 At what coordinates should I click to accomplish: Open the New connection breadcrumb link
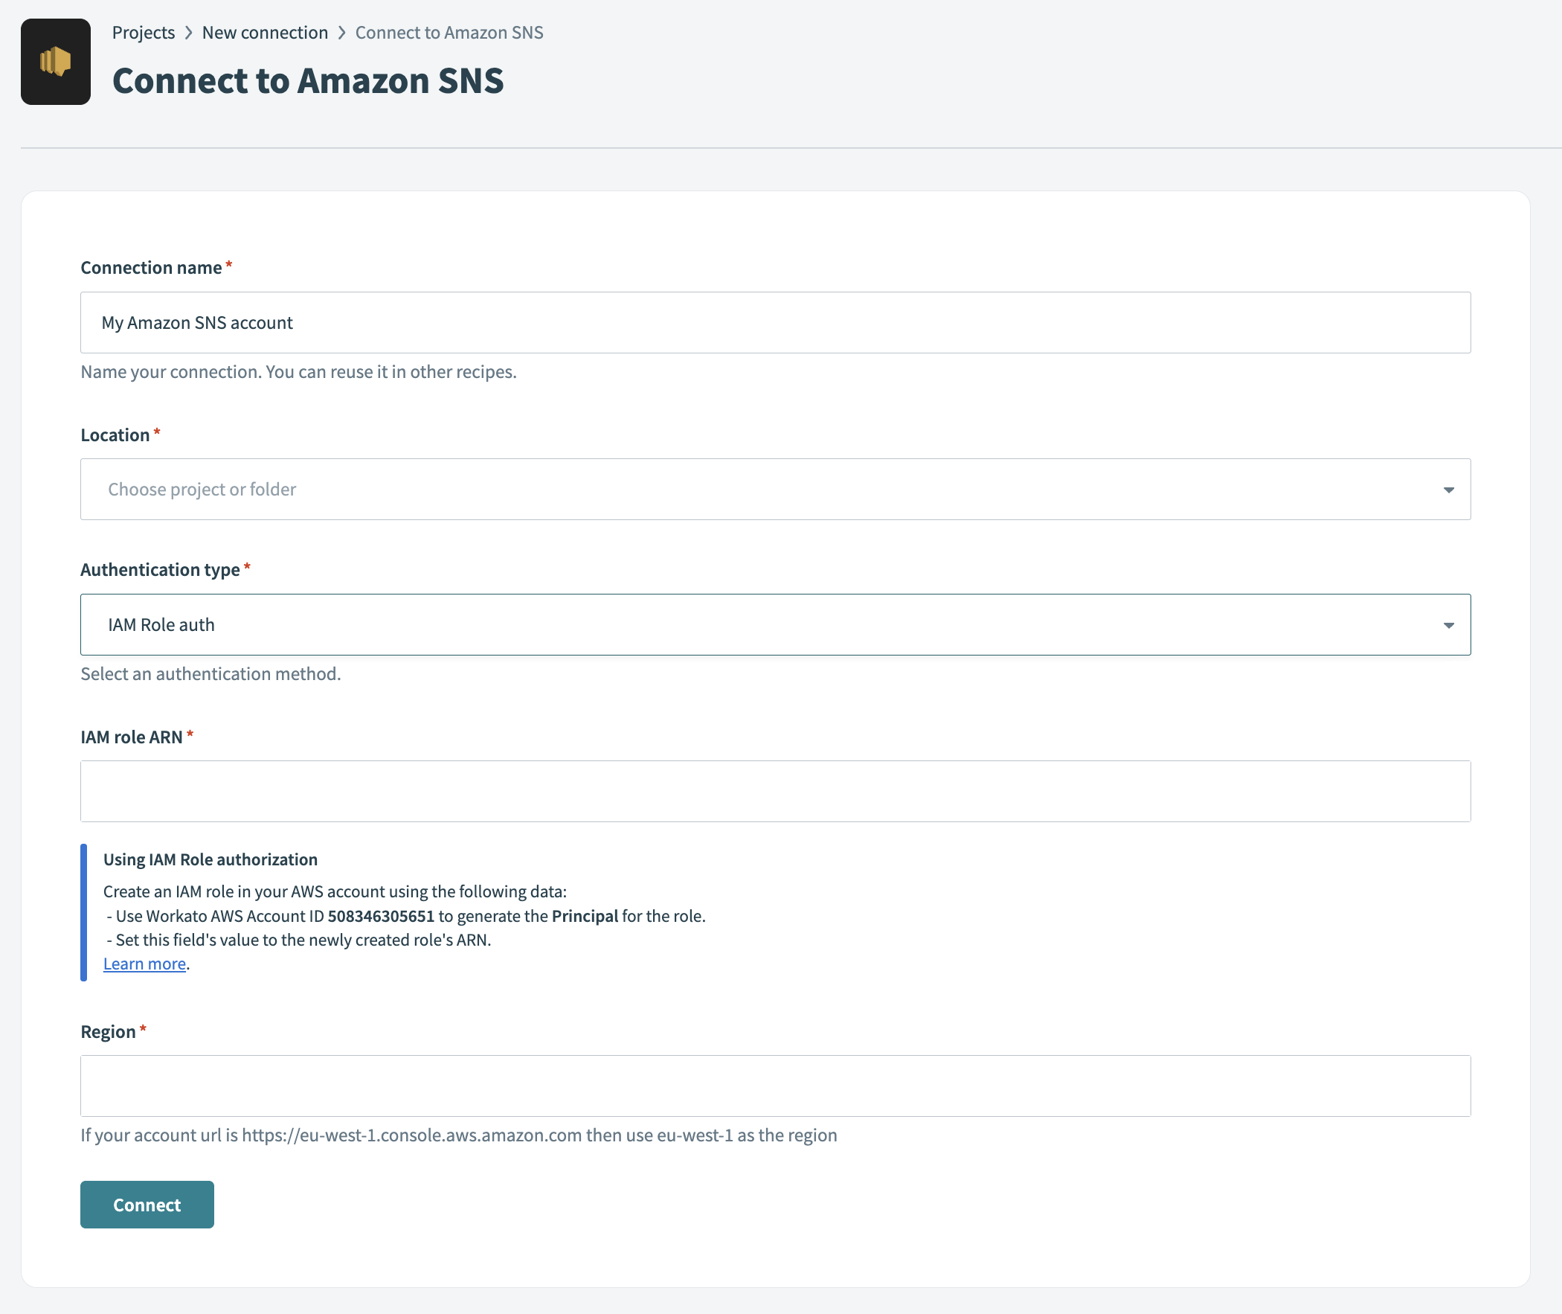(x=264, y=33)
